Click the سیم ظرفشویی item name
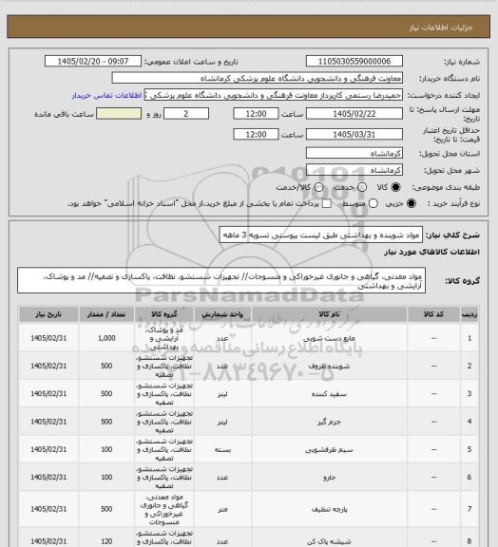498x547 pixels. (329, 450)
